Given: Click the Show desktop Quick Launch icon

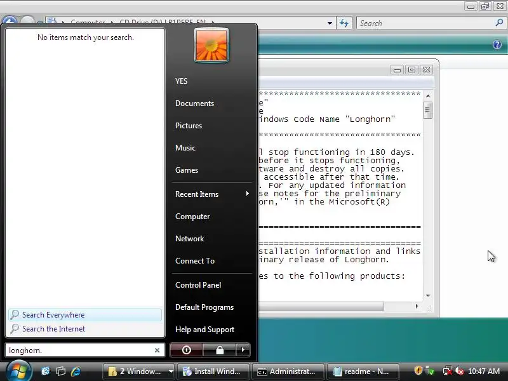Looking at the screenshot, I should tap(46, 371).
